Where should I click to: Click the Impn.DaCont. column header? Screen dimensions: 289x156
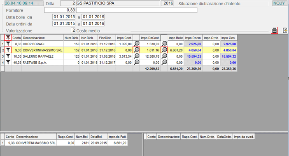point(150,38)
